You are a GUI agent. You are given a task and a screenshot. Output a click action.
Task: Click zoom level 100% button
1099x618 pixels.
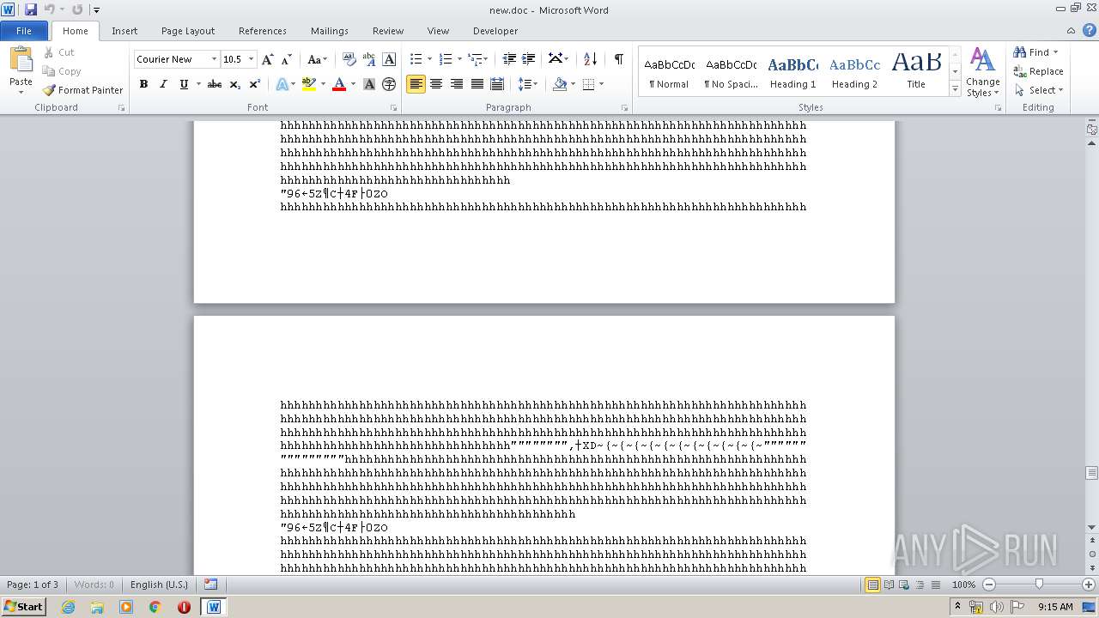tap(963, 585)
